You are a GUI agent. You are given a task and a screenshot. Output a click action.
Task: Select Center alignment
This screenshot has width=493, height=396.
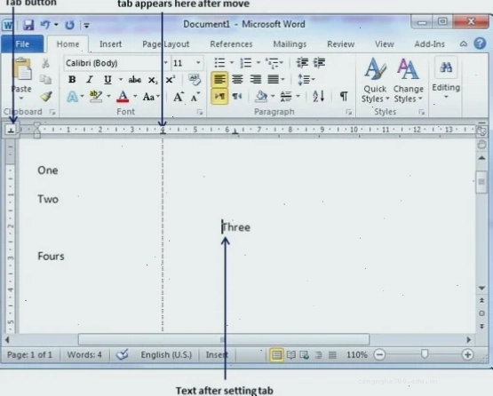point(237,80)
